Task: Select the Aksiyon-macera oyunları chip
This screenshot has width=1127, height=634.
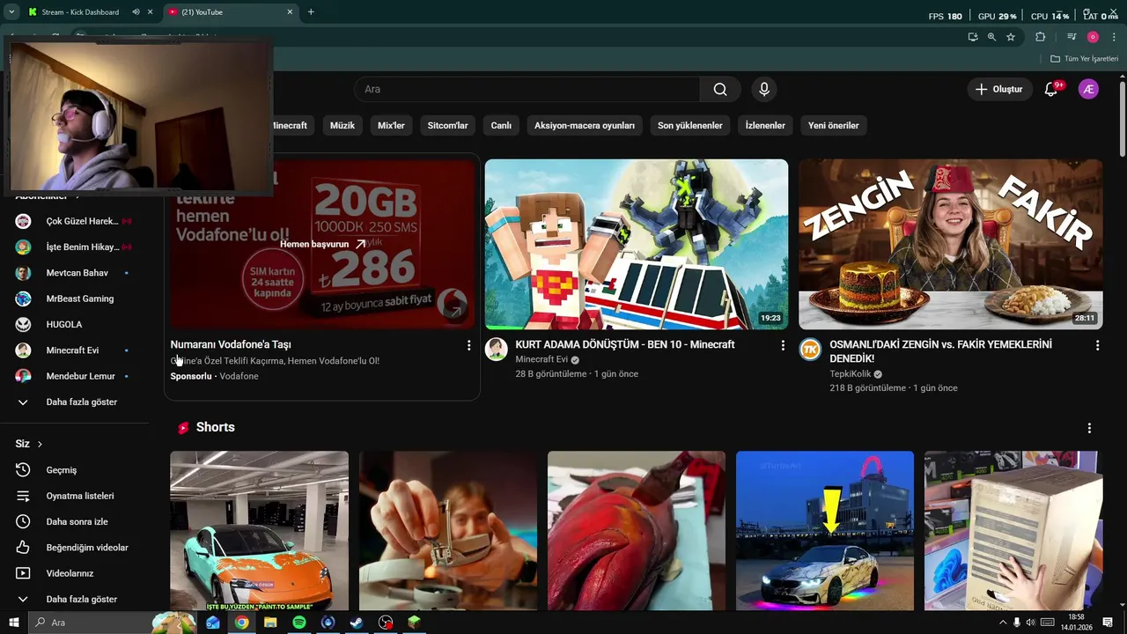Action: tap(585, 125)
